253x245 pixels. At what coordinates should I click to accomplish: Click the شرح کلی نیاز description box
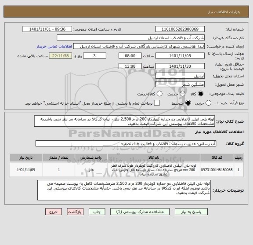124,121
